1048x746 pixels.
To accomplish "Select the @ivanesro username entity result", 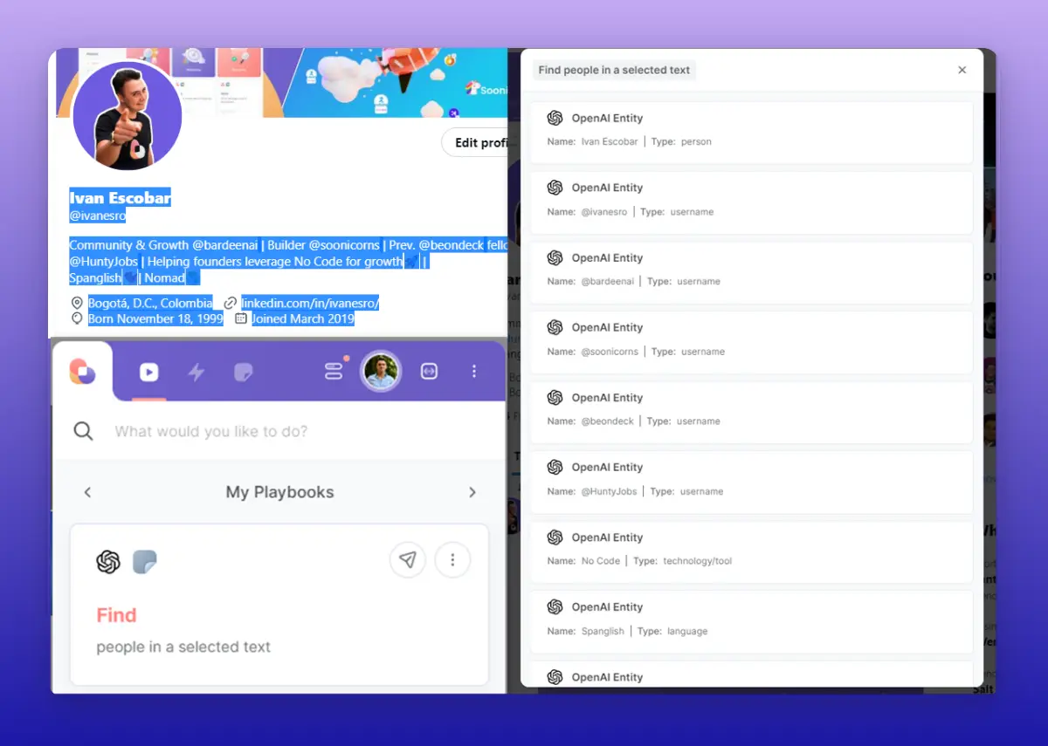I will click(x=751, y=202).
